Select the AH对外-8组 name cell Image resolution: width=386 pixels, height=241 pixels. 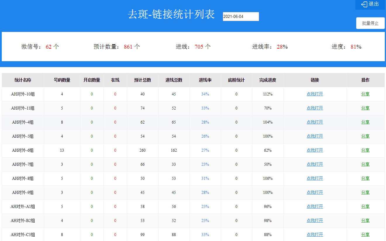[23, 178]
